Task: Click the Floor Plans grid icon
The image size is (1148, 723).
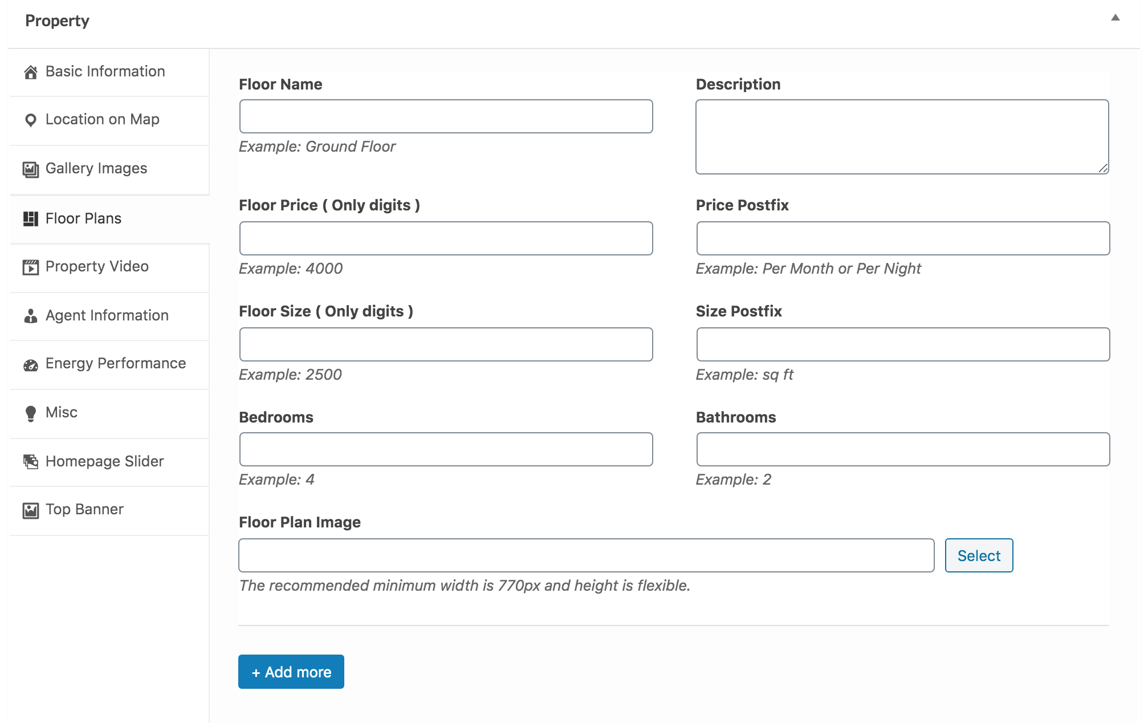Action: (x=31, y=219)
